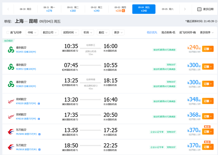Click 订票 for the 17:35 flight KY8218

(208, 117)
